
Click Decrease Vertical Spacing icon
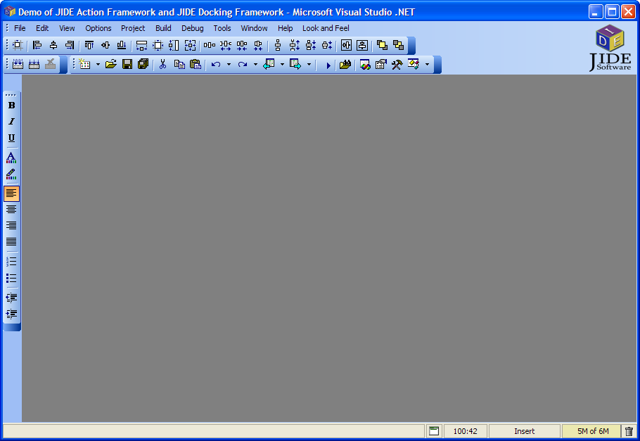point(311,45)
